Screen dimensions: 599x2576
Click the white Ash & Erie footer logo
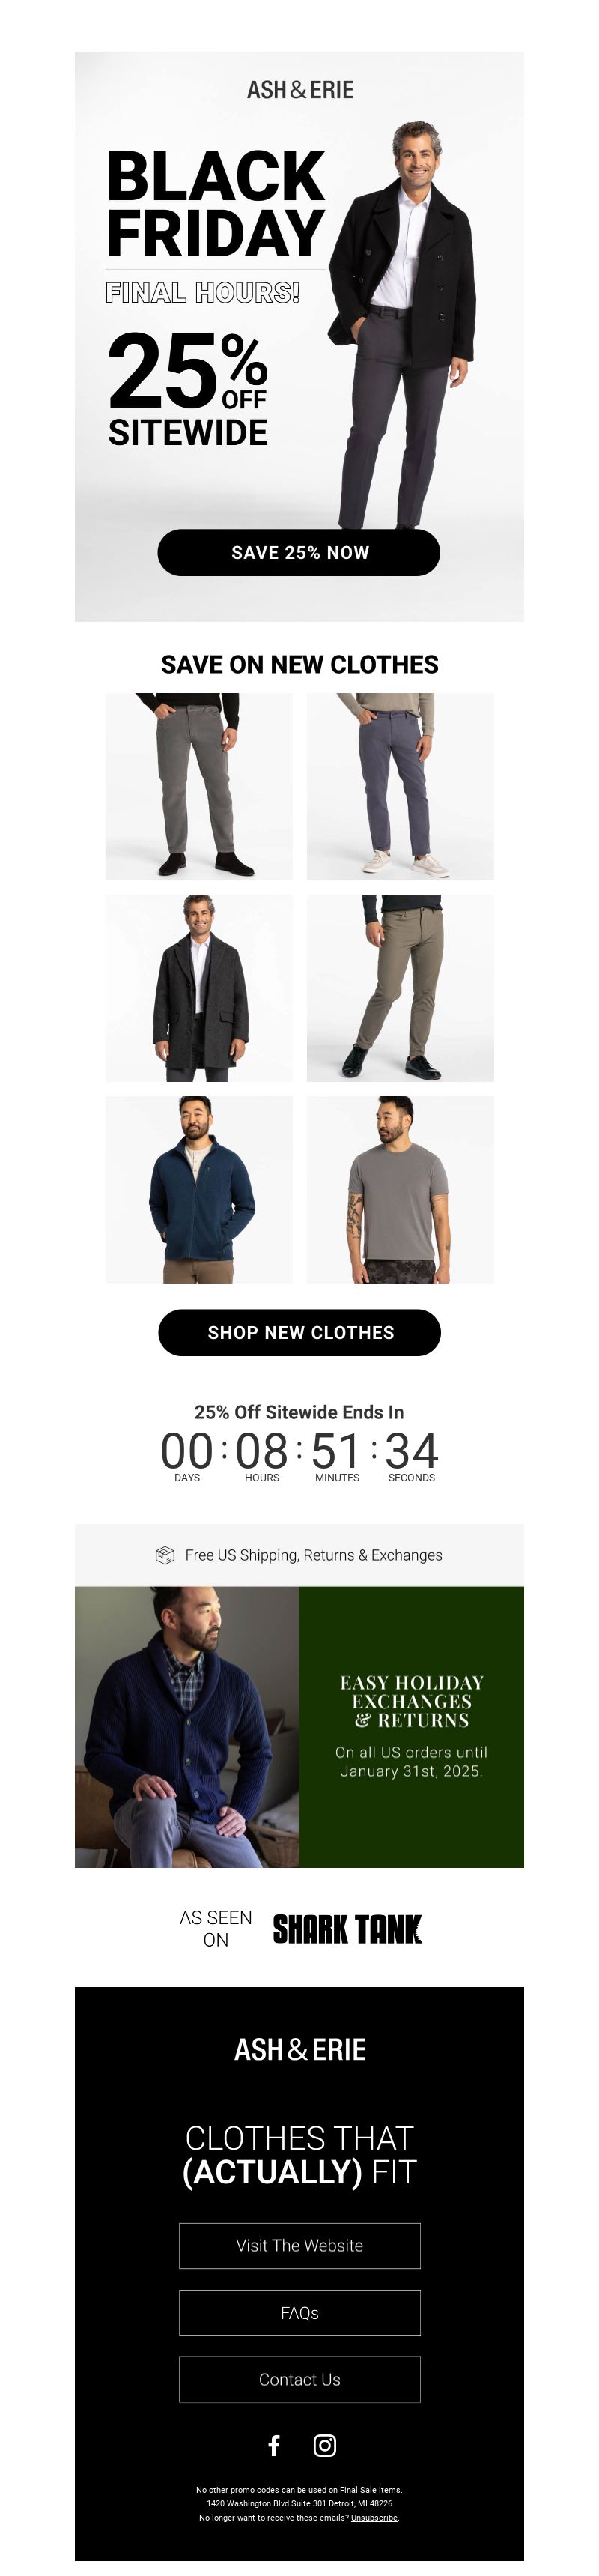point(300,2050)
